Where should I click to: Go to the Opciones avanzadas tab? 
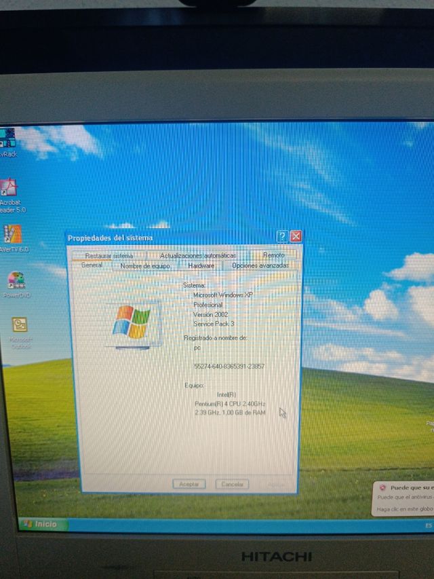coord(260,265)
